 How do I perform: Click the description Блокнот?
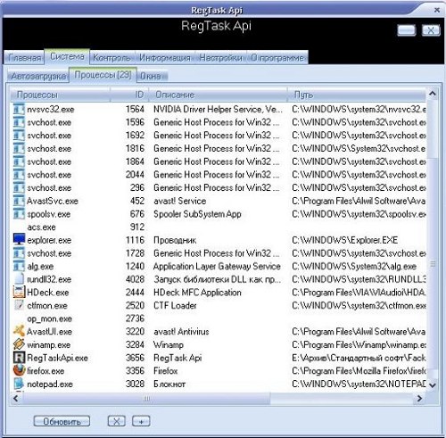pyautogui.click(x=169, y=384)
